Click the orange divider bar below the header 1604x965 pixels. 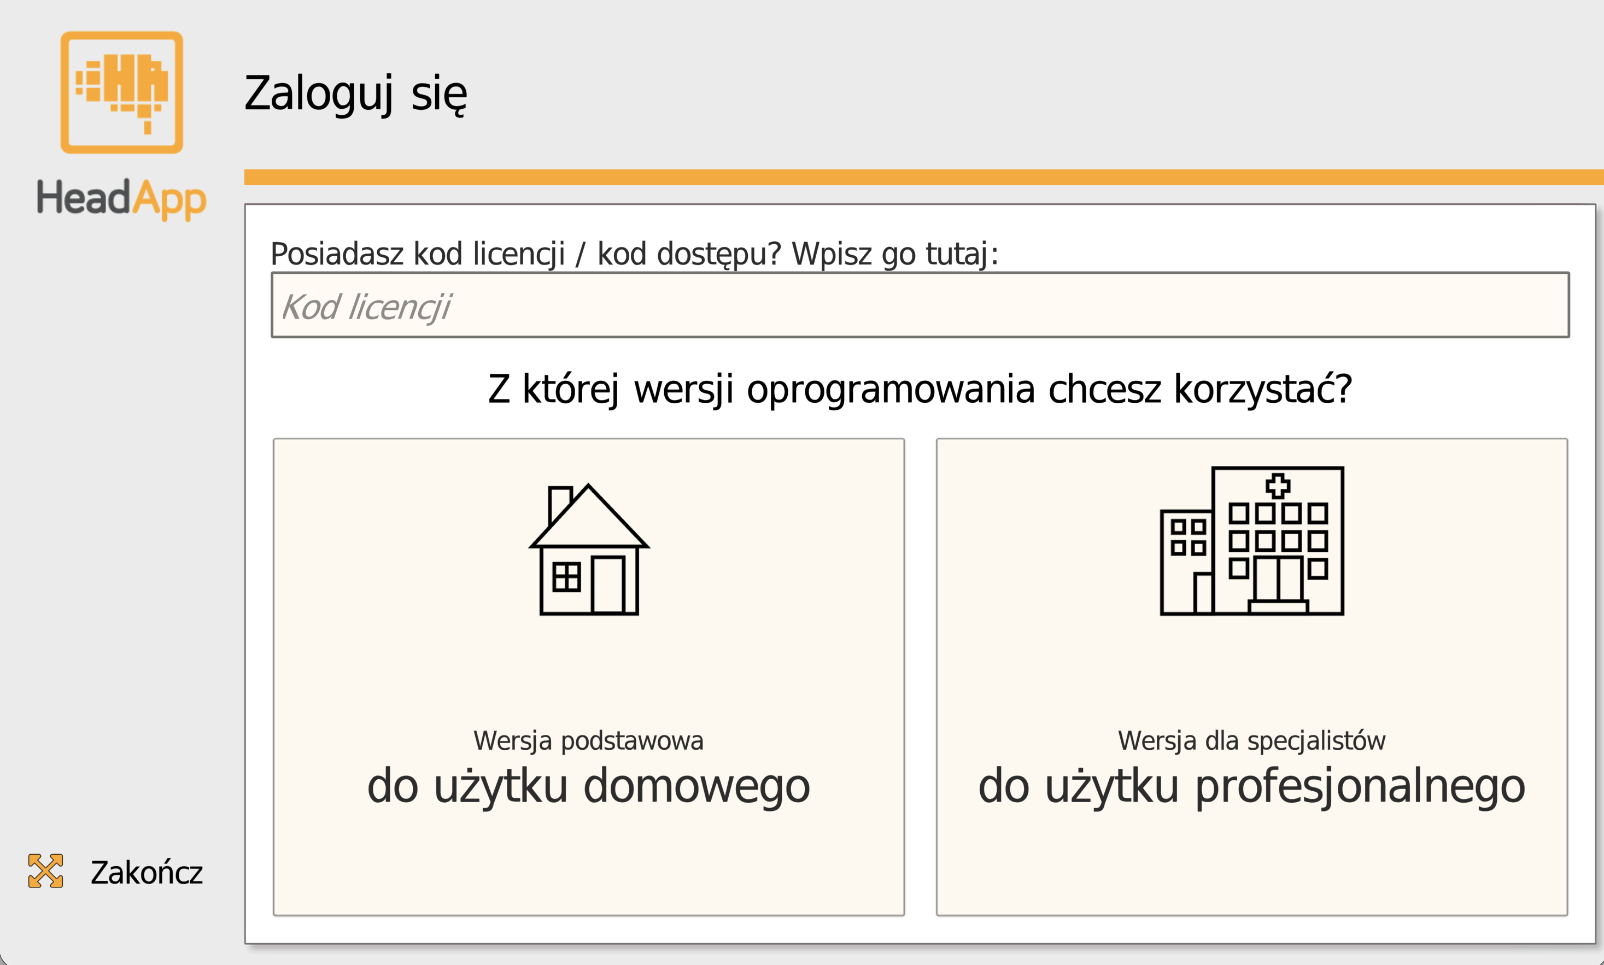tap(923, 174)
